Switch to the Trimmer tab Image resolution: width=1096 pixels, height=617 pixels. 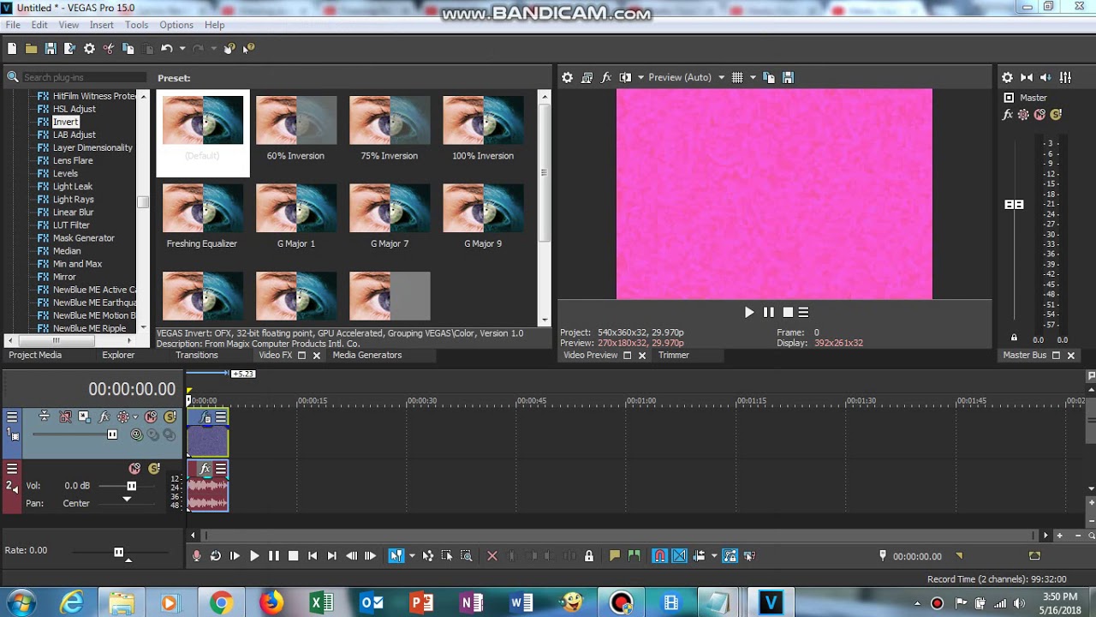674,355
